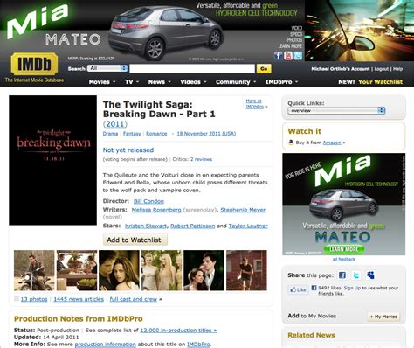Screen dimensions: 414x348
Task: Click SPECS in top banner ad
Action: pos(296,34)
